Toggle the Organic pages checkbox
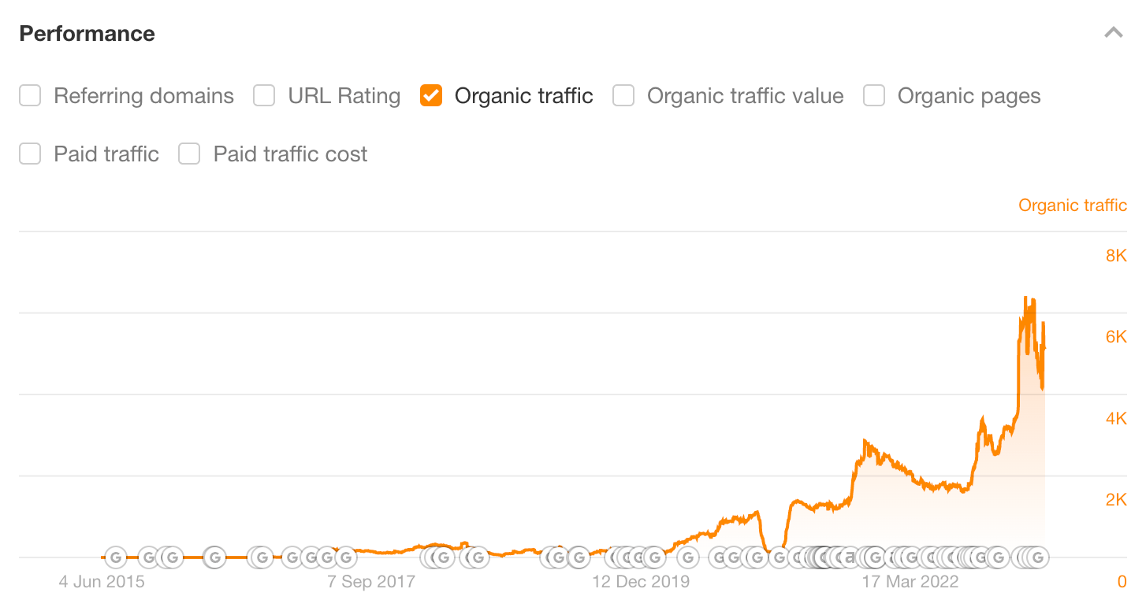This screenshot has width=1146, height=611. coord(873,95)
